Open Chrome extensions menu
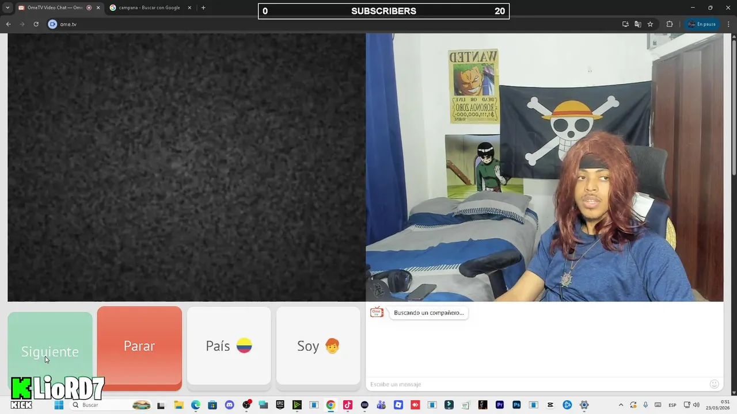Image resolution: width=737 pixels, height=414 pixels. click(x=670, y=24)
